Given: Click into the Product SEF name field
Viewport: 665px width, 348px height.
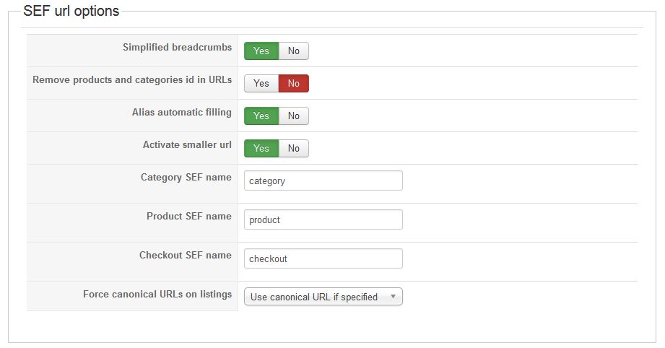Looking at the screenshot, I should pos(323,219).
